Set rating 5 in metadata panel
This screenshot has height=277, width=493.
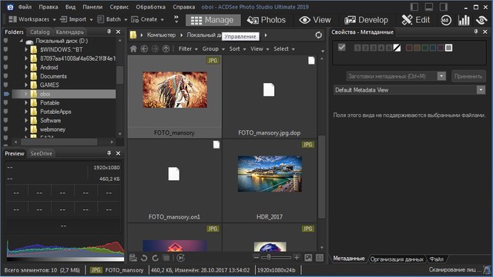(x=388, y=48)
